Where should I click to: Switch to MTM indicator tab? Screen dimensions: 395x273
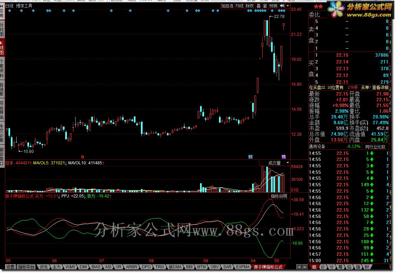pyautogui.click(x=201, y=267)
